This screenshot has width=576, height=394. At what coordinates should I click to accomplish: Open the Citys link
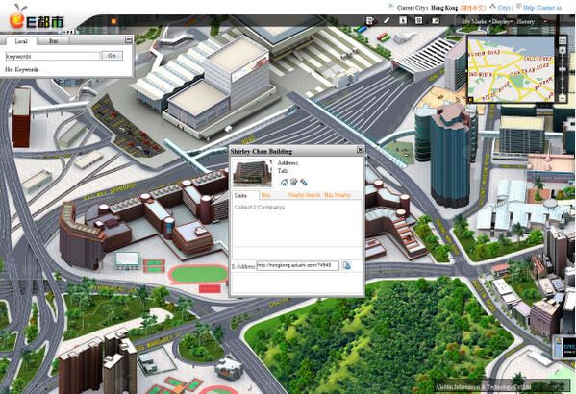pos(505,7)
